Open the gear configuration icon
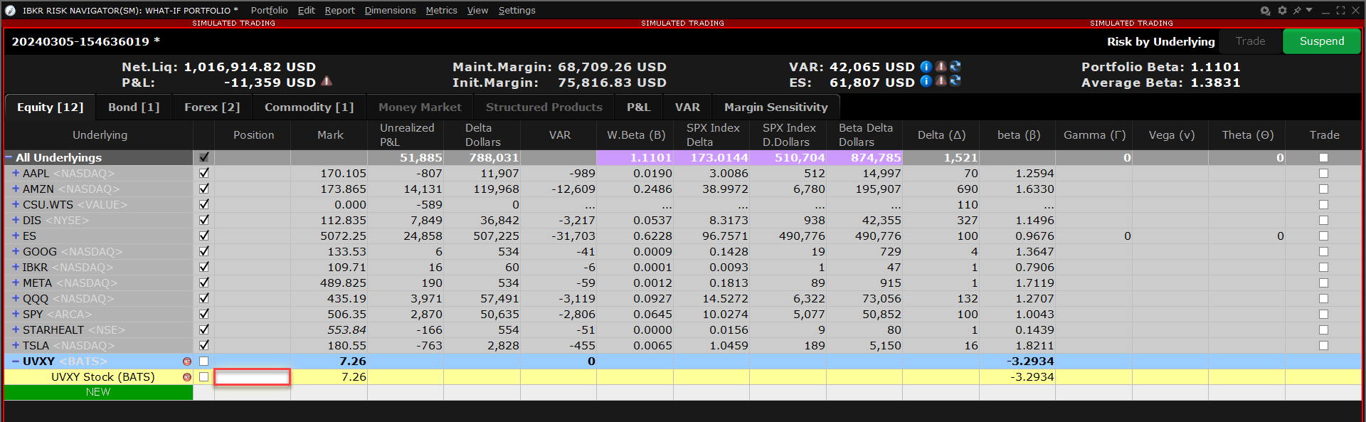 [x=1282, y=10]
